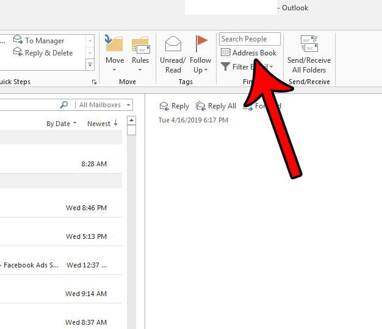Click the Move folder icon

point(114,44)
